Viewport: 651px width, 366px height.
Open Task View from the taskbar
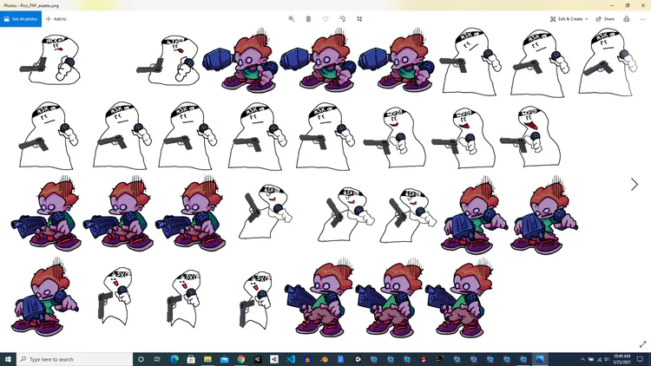[x=157, y=359]
